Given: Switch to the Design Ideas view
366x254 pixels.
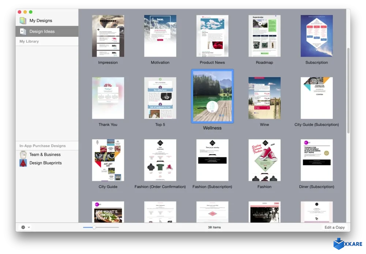Looking at the screenshot, I should [42, 31].
